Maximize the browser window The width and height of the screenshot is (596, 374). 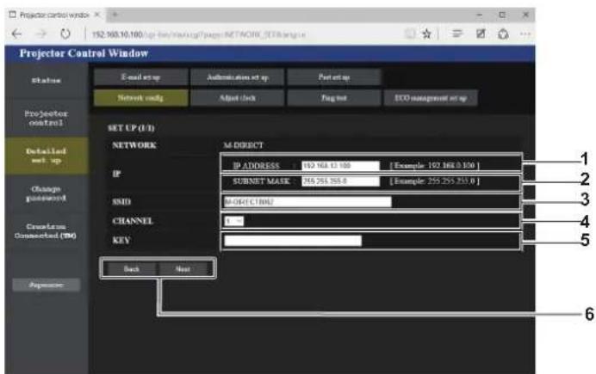tap(502, 15)
